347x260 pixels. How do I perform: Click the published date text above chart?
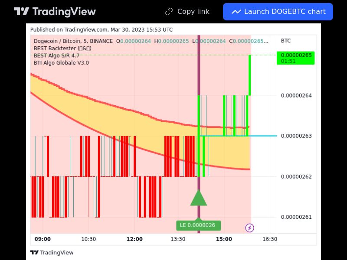[101, 29]
